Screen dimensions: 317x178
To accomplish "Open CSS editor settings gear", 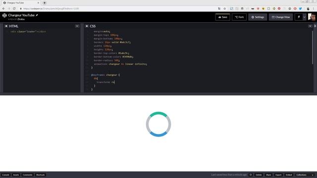I will click(x=87, y=26).
